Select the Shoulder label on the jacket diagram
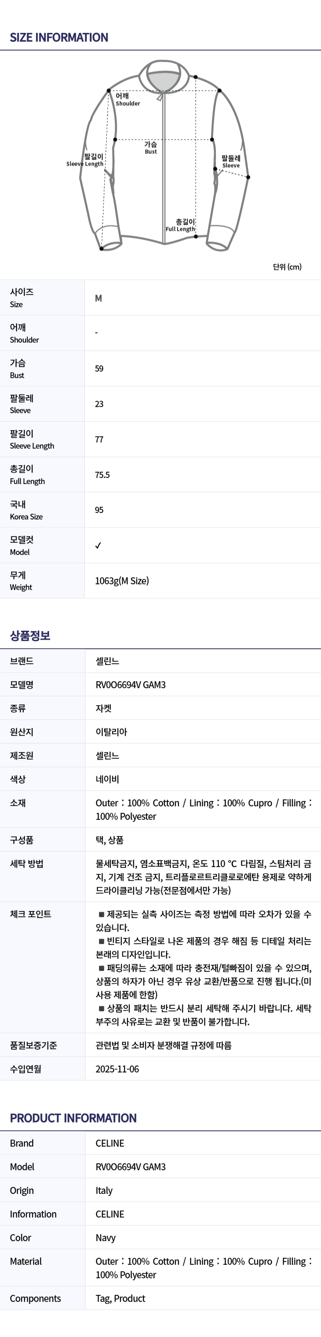 tap(127, 100)
